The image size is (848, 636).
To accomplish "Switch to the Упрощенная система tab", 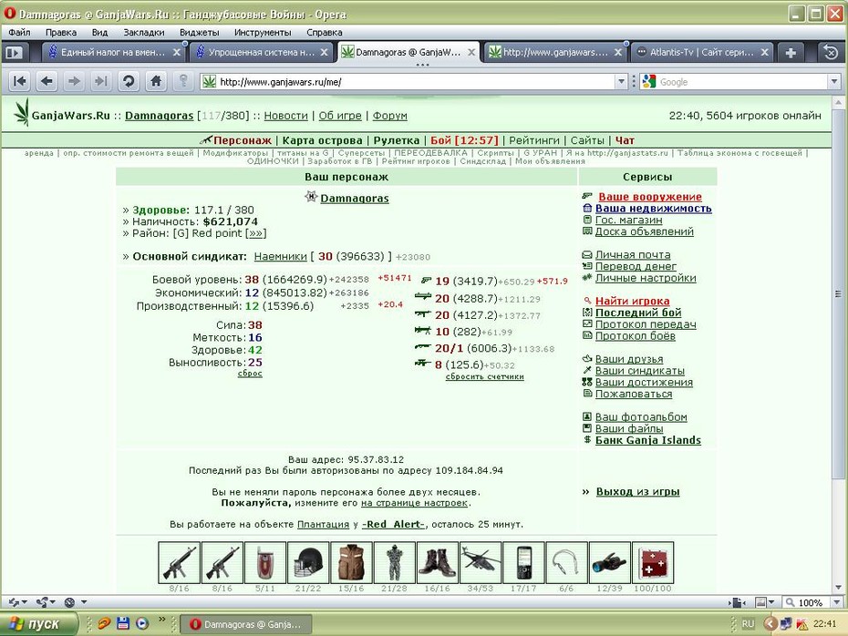I will [x=261, y=53].
